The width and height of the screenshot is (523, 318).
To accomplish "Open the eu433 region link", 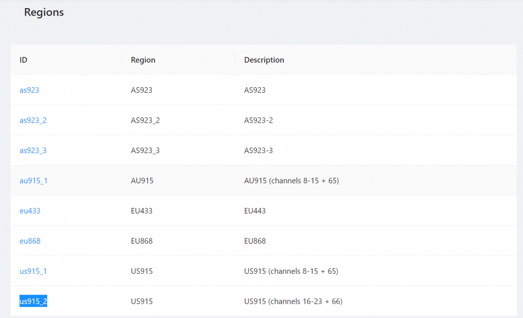I will coord(29,210).
